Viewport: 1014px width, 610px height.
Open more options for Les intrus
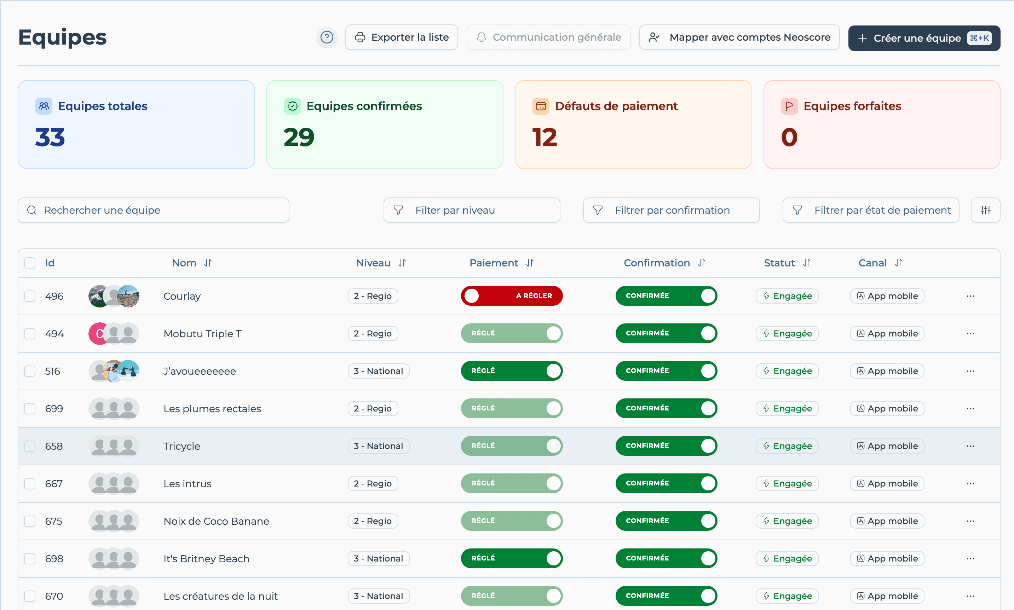pyautogui.click(x=970, y=483)
